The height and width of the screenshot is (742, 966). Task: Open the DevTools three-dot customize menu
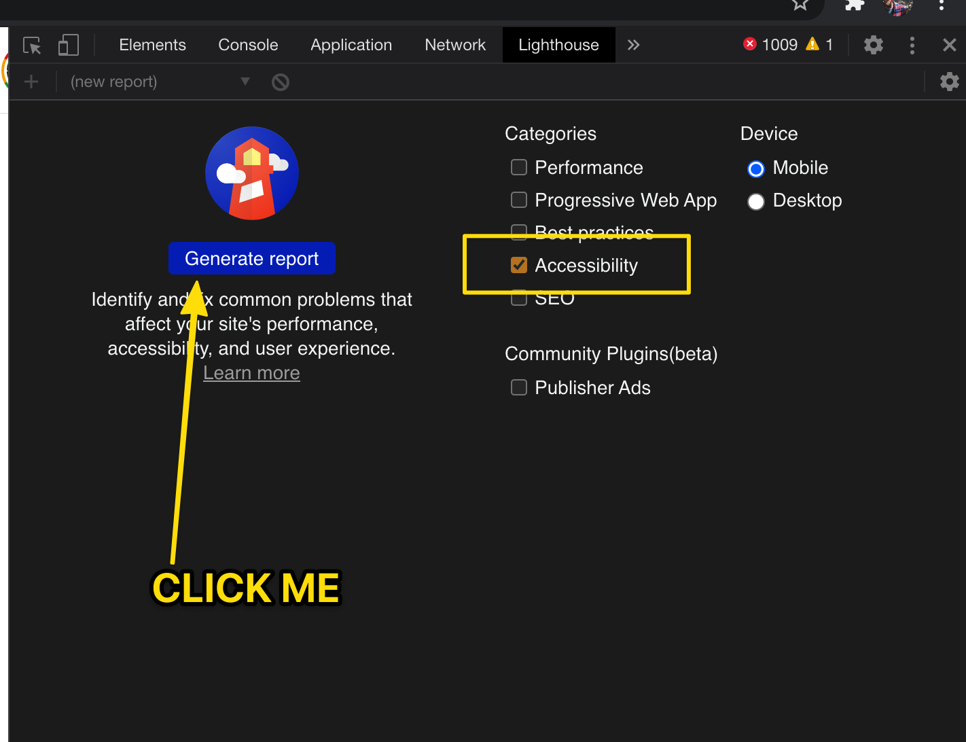(x=912, y=46)
